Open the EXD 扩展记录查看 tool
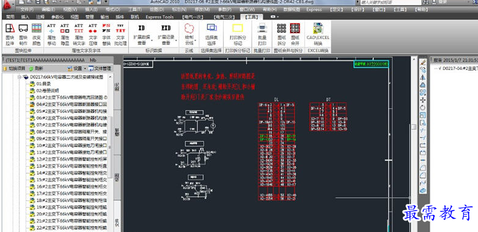 (166, 34)
